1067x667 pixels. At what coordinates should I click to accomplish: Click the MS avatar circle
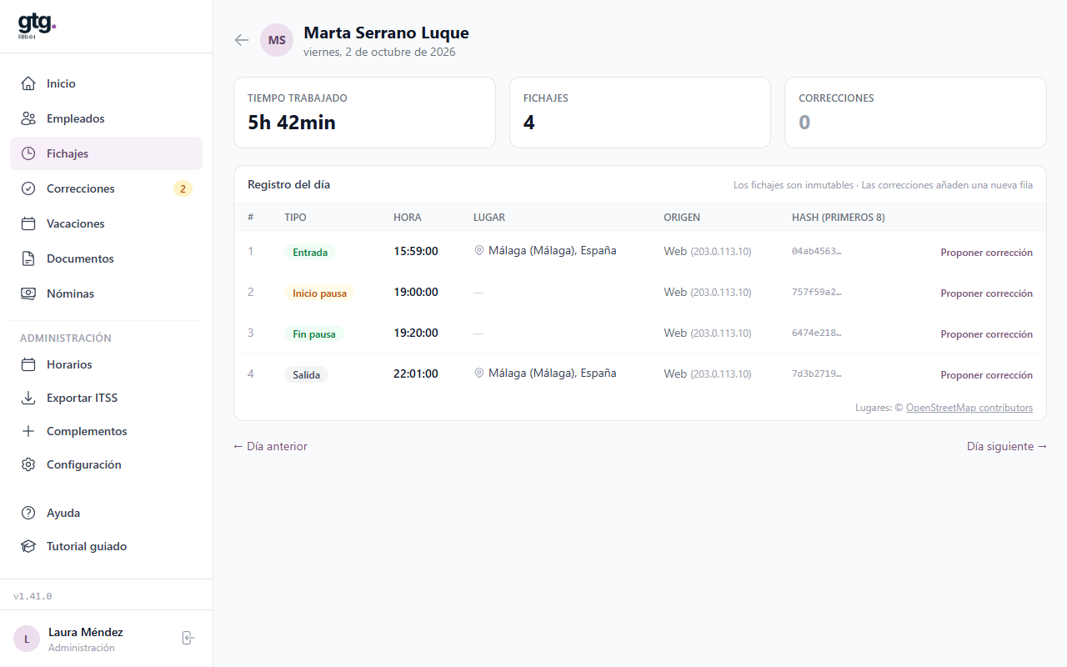277,40
